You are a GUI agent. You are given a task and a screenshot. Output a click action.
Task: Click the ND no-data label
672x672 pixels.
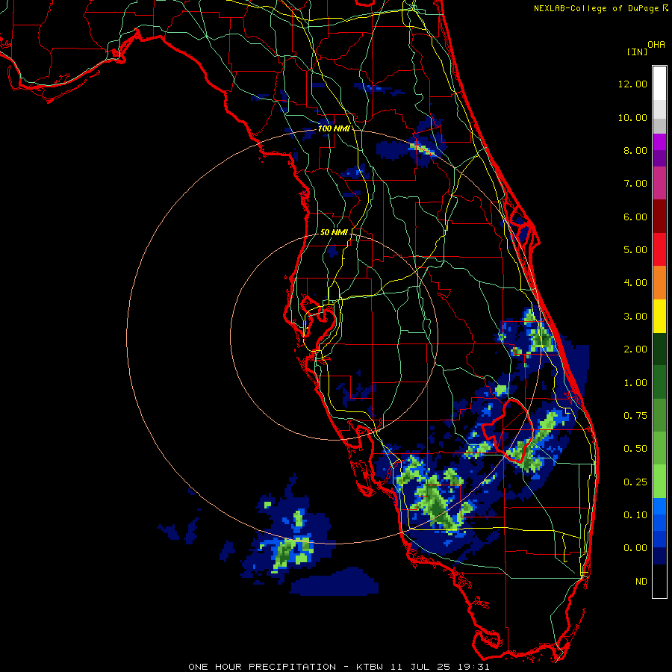641,582
